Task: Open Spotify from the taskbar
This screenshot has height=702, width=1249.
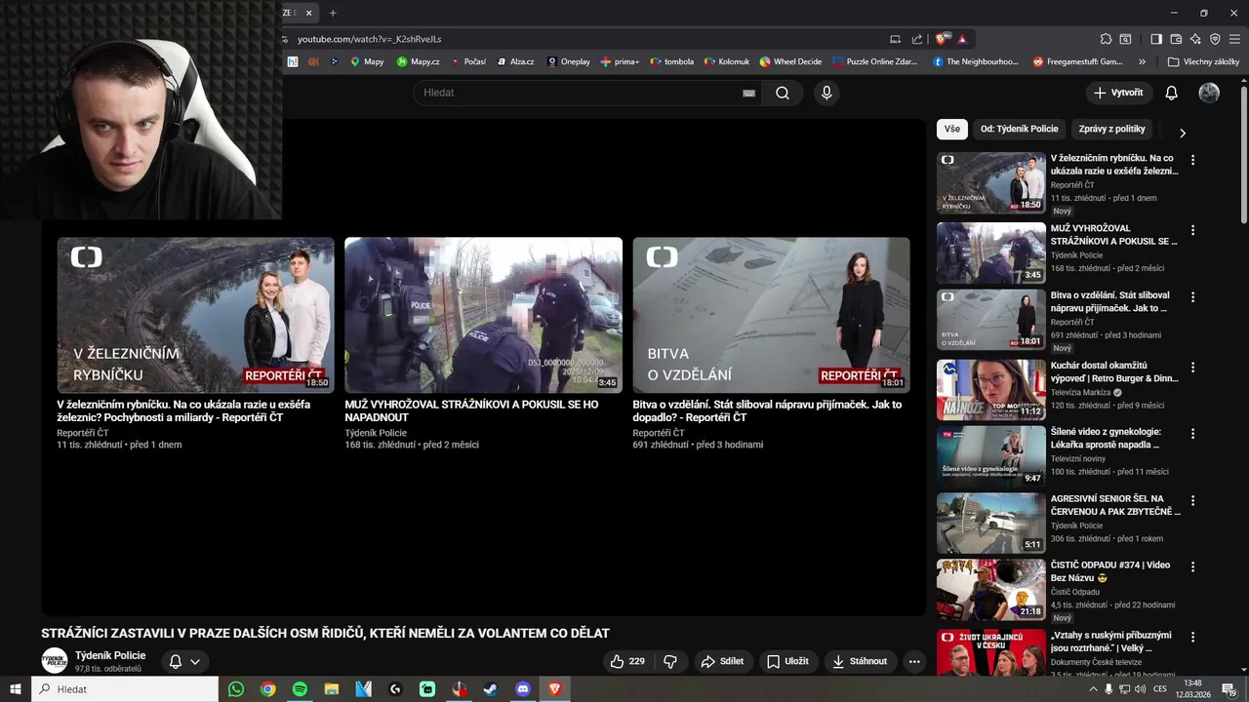Action: 300,689
